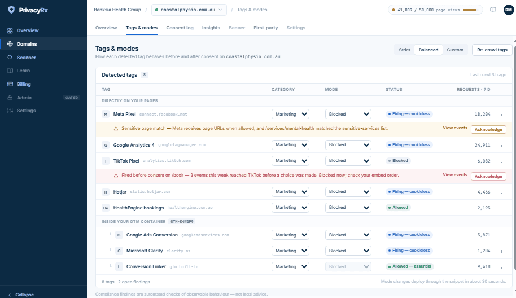Click the TikTok Pixel tag icon

click(x=106, y=161)
